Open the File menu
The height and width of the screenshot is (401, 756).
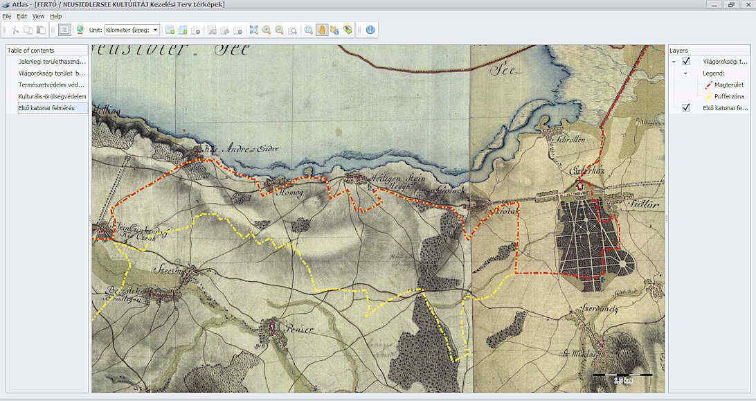pos(7,17)
